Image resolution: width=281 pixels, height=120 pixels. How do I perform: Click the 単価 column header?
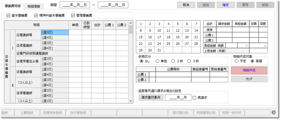coord(75,25)
